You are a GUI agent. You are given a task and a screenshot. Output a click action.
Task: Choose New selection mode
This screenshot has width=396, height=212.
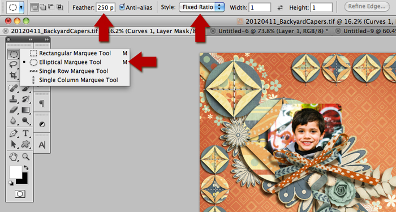click(35, 7)
